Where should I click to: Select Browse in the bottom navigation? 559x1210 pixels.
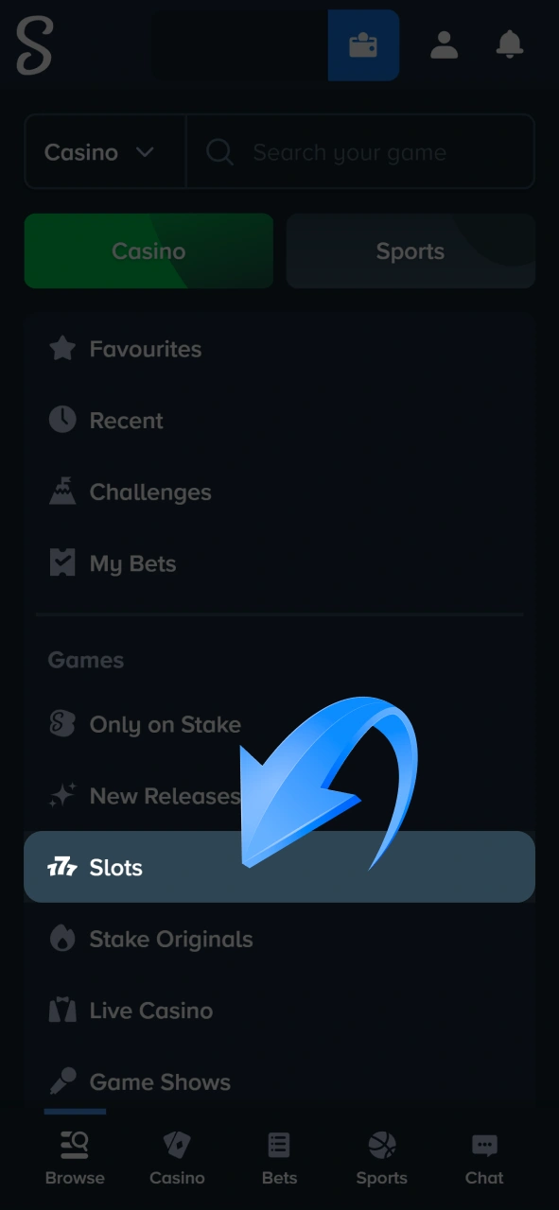click(75, 1155)
